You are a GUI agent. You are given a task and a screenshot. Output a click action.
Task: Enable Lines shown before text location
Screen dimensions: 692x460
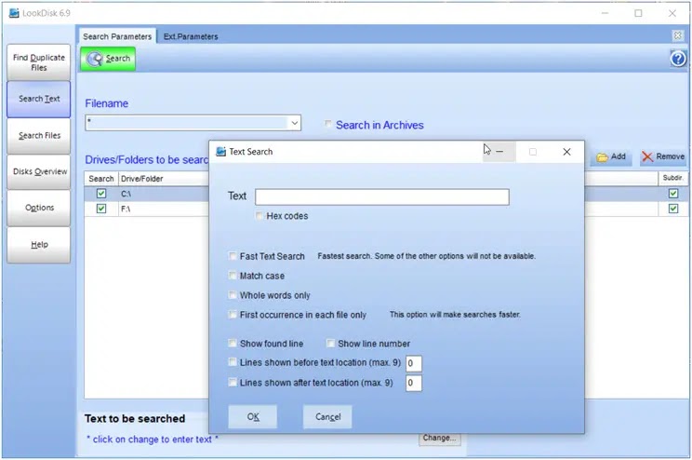click(x=233, y=362)
